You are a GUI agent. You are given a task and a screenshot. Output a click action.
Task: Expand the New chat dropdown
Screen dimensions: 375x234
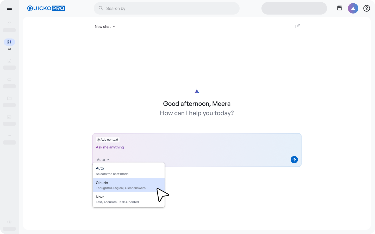click(105, 27)
